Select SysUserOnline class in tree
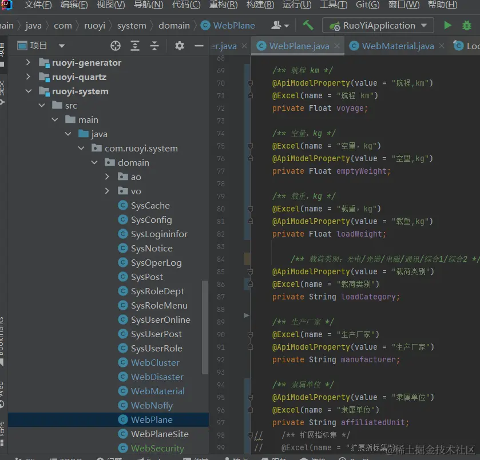 click(160, 319)
